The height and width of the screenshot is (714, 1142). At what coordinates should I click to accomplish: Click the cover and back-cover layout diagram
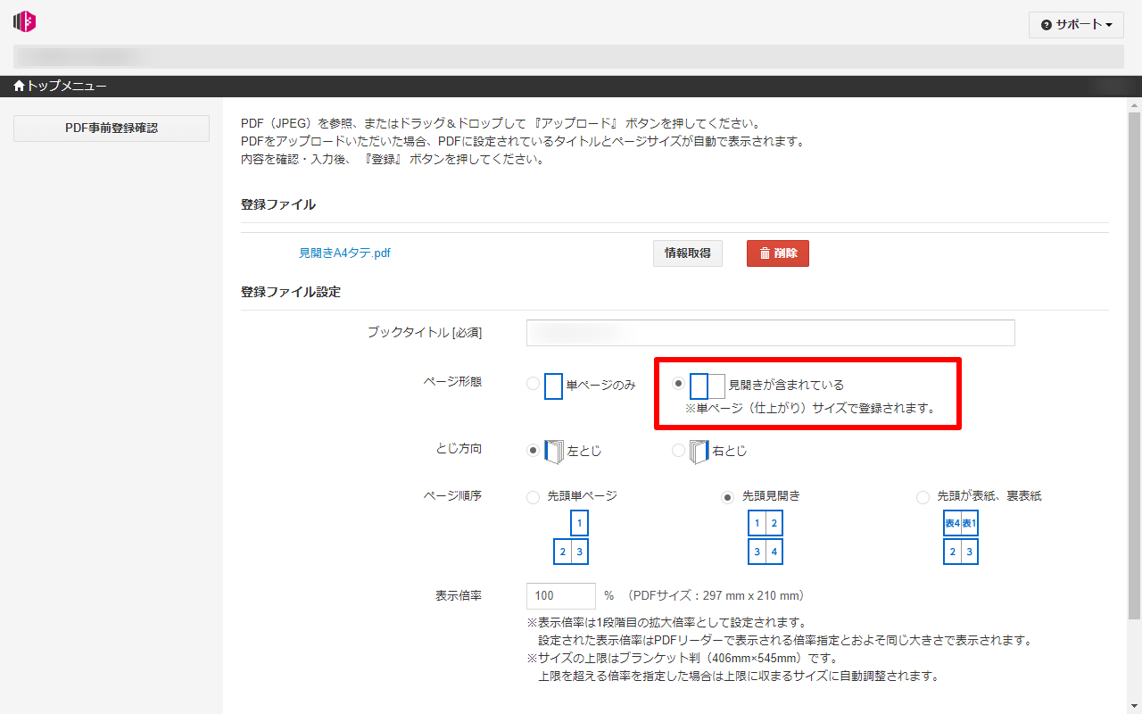pos(960,537)
